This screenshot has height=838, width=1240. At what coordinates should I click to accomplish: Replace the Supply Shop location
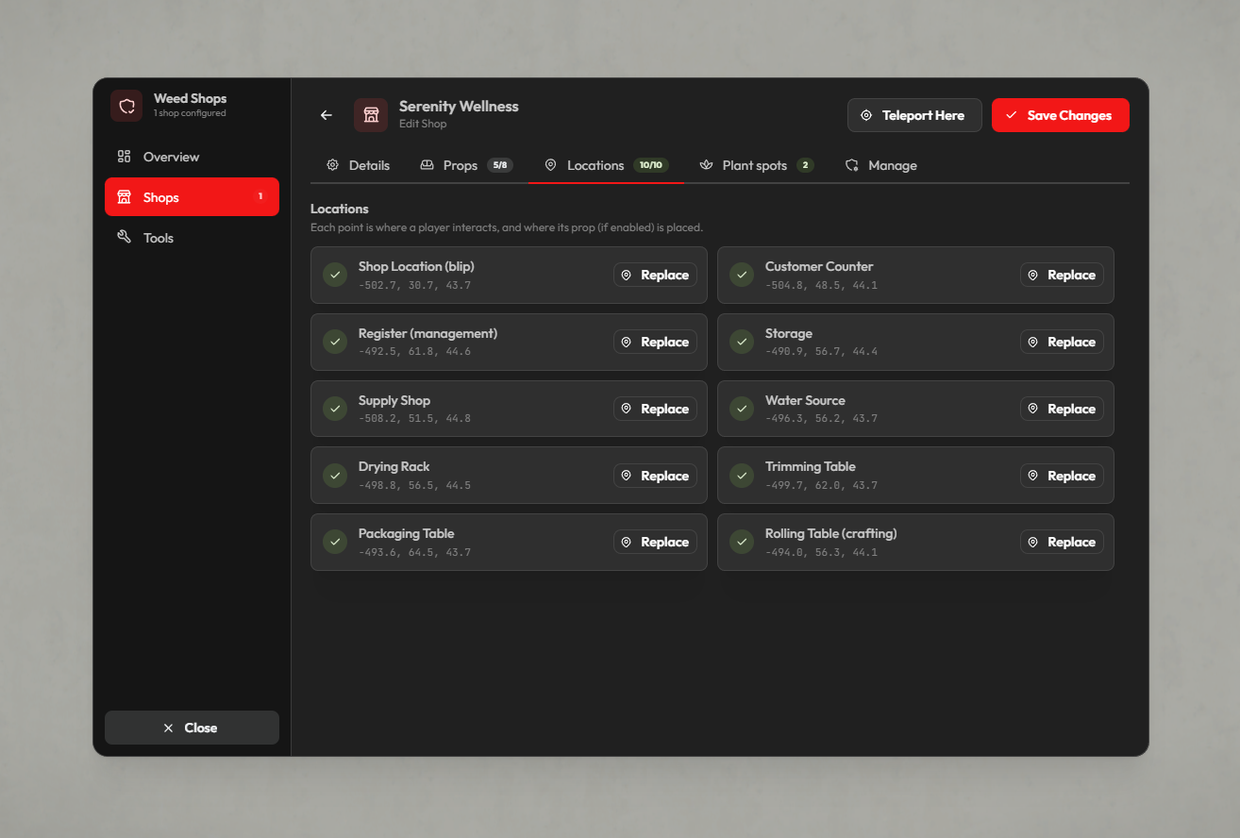655,409
